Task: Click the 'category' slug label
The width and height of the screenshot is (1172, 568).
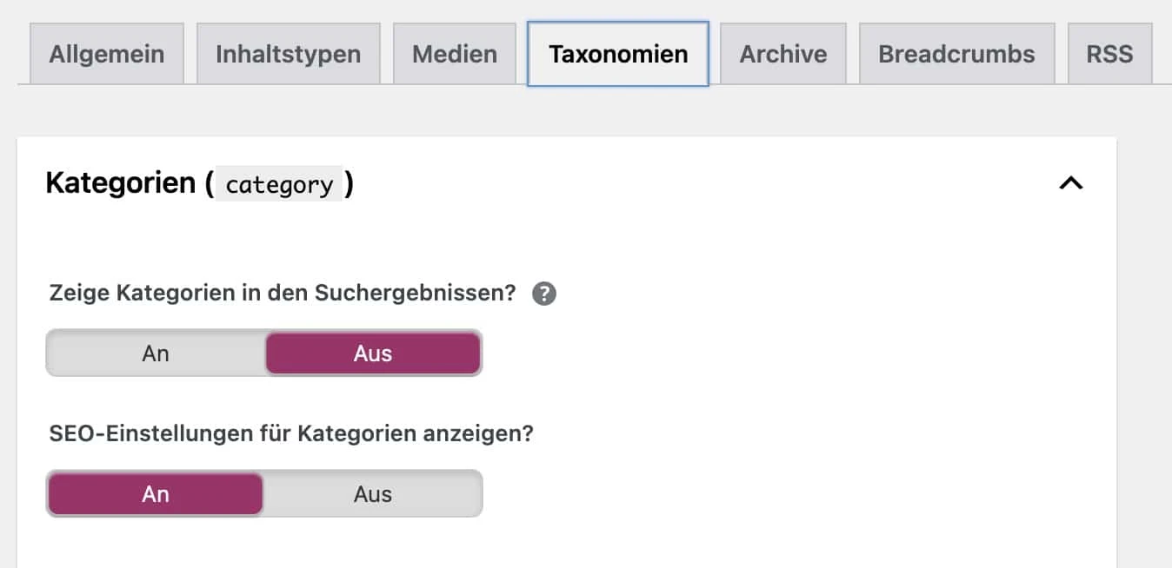Action: tap(279, 184)
